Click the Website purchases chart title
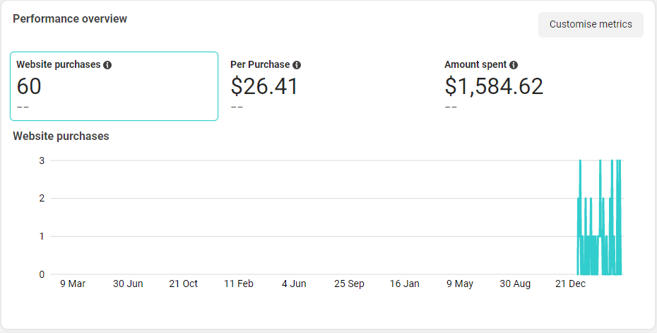 [x=61, y=136]
